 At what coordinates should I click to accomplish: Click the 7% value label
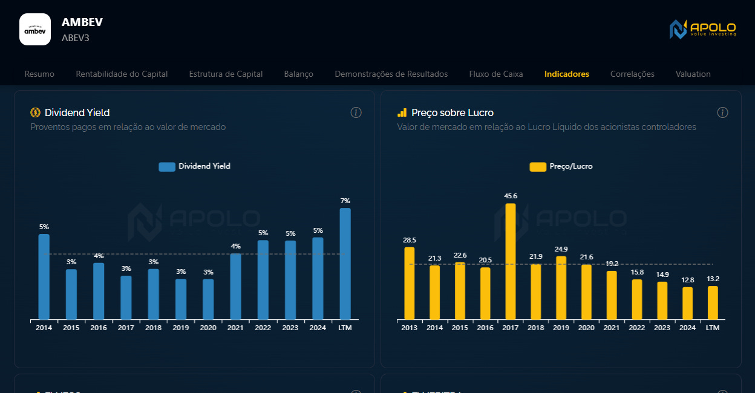[x=345, y=201]
